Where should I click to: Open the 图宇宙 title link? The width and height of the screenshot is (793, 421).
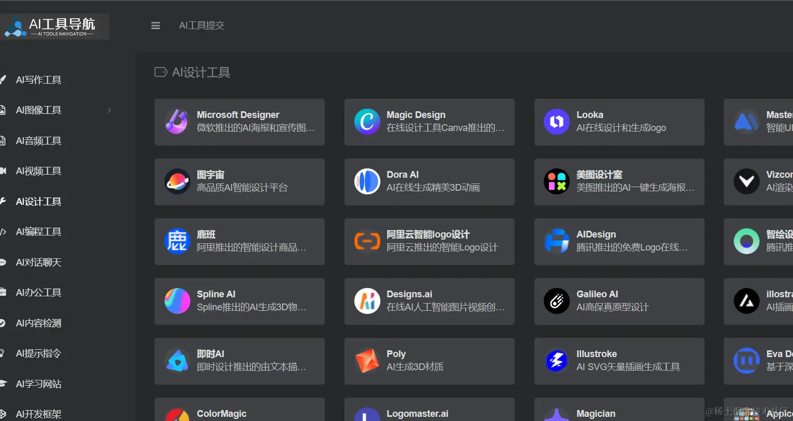coord(210,175)
